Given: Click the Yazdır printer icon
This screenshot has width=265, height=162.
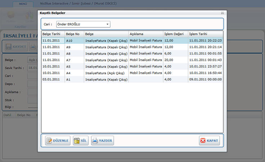Looking at the screenshot, I should pyautogui.click(x=95, y=141).
